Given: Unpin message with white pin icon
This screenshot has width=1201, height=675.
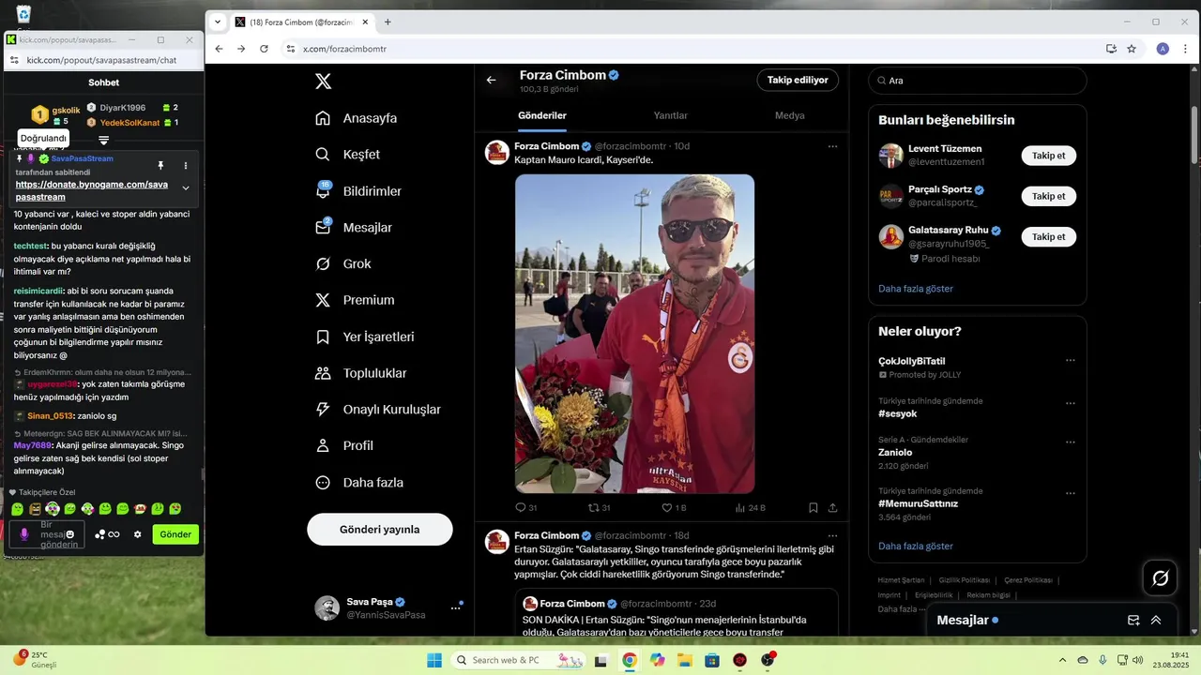Looking at the screenshot, I should click(160, 166).
